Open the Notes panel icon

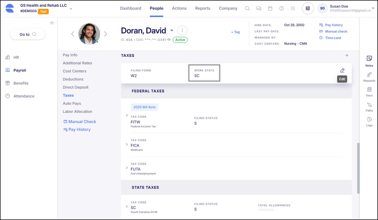coord(369,59)
